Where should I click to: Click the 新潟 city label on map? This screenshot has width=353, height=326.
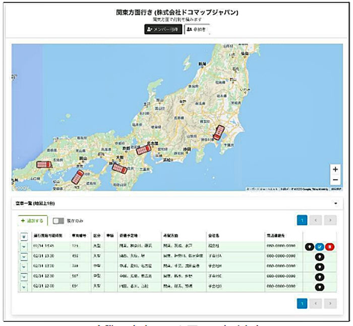pos(202,64)
